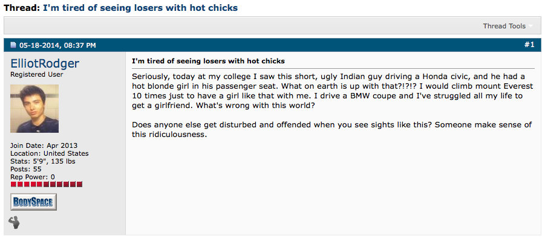Open the ElliotRodger username popup menu
This screenshot has height=239, width=545.
[45, 63]
